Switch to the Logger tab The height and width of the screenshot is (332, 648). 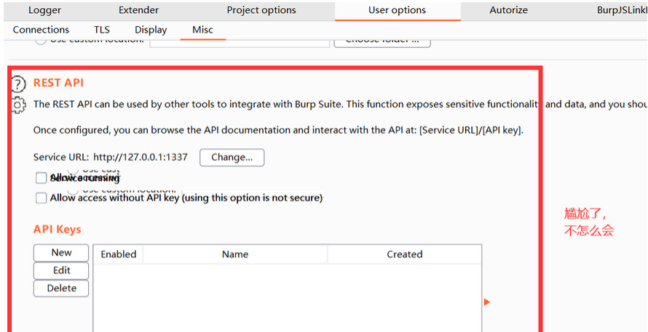click(44, 10)
